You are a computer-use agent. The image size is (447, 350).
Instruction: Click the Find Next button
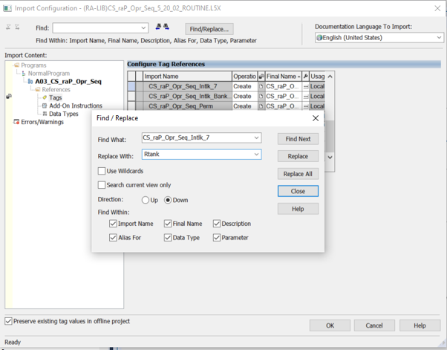point(298,139)
